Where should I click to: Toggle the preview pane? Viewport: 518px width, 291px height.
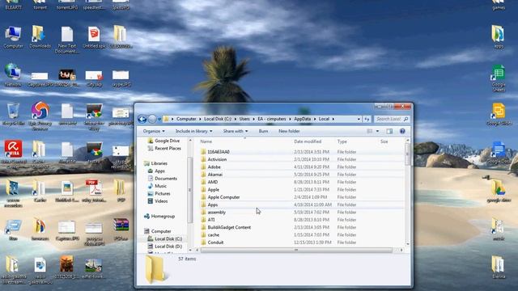click(x=389, y=131)
